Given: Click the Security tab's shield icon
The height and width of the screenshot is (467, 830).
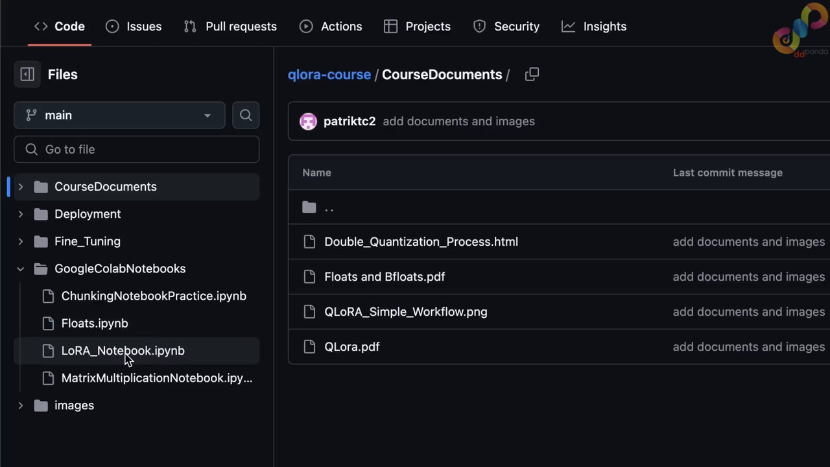Looking at the screenshot, I should (x=479, y=27).
